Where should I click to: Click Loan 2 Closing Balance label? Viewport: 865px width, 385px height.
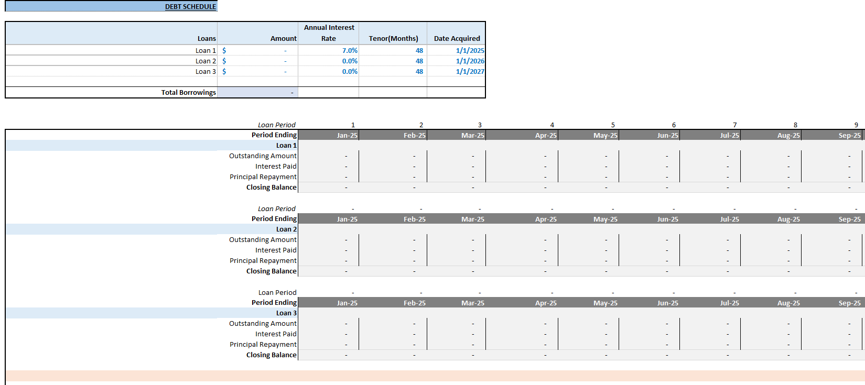pos(271,271)
